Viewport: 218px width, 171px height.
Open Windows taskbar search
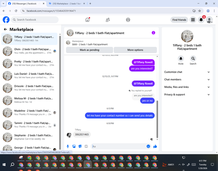12,165
